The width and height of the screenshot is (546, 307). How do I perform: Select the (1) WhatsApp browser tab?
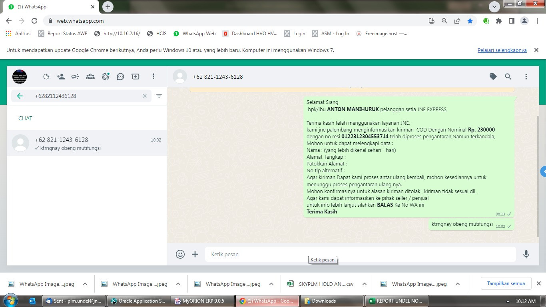click(x=52, y=7)
